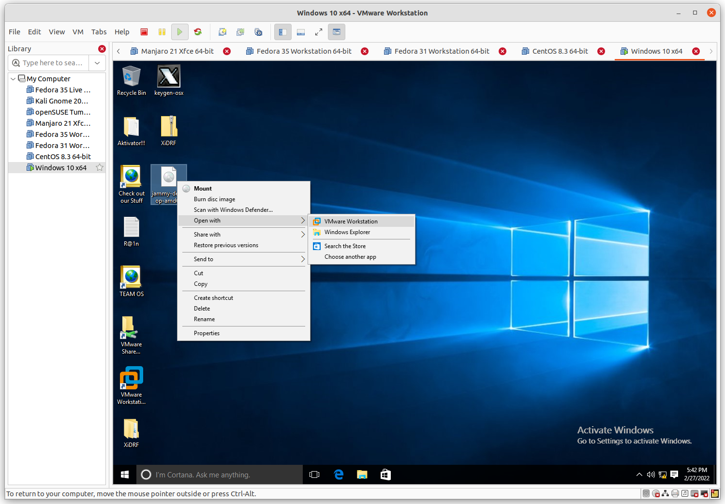Open Task View on the taskbar
This screenshot has width=725, height=504.
point(314,475)
